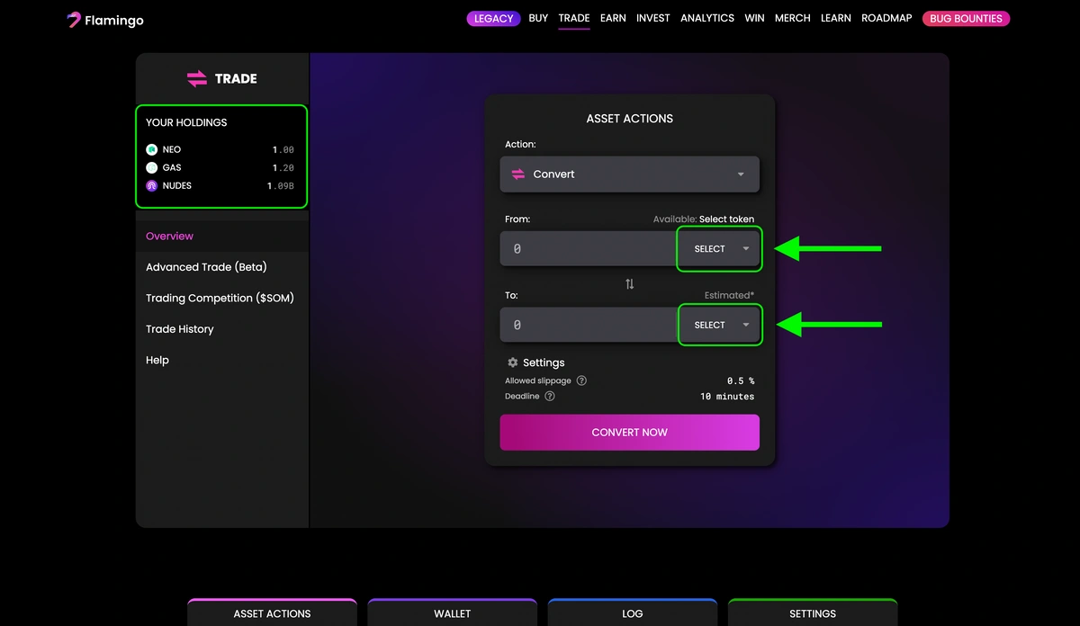Image resolution: width=1080 pixels, height=626 pixels.
Task: Go to the ROADMAP page
Action: 886,18
